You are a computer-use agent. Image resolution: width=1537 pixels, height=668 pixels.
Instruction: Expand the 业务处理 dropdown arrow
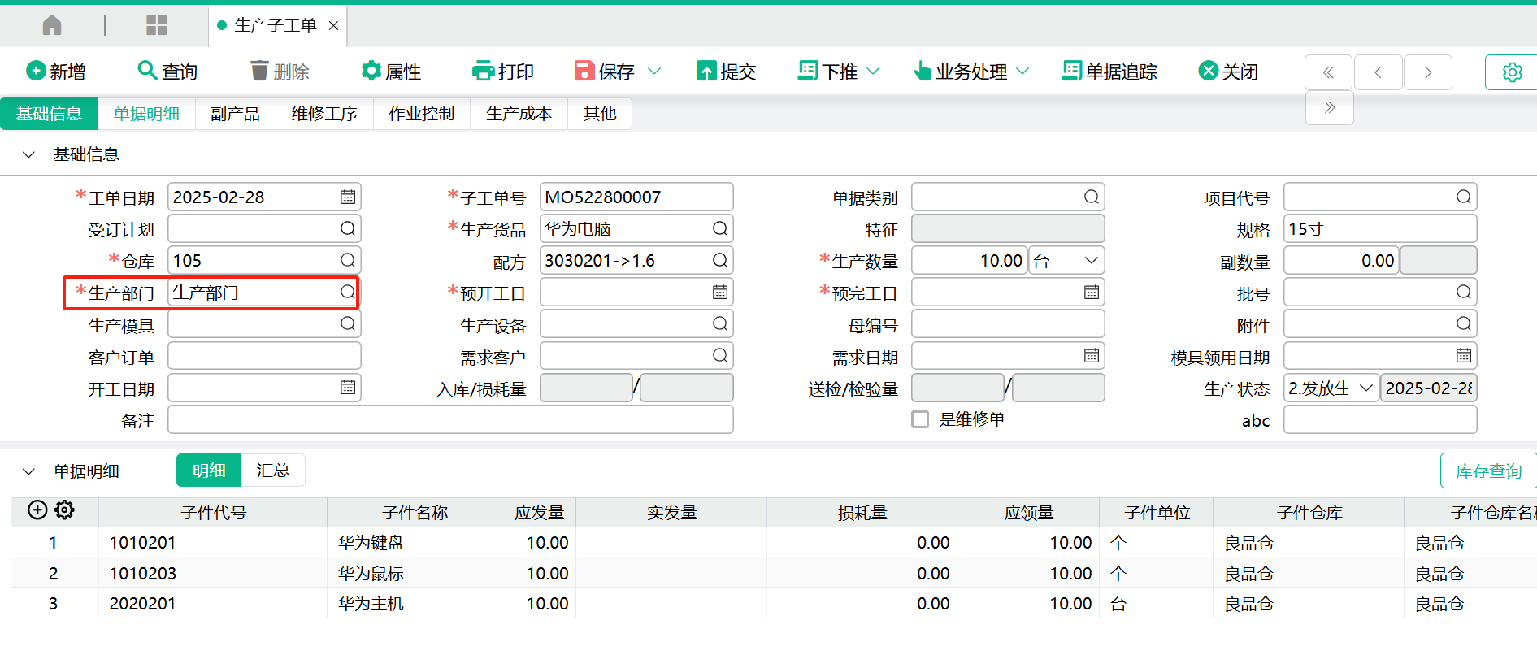(1022, 72)
